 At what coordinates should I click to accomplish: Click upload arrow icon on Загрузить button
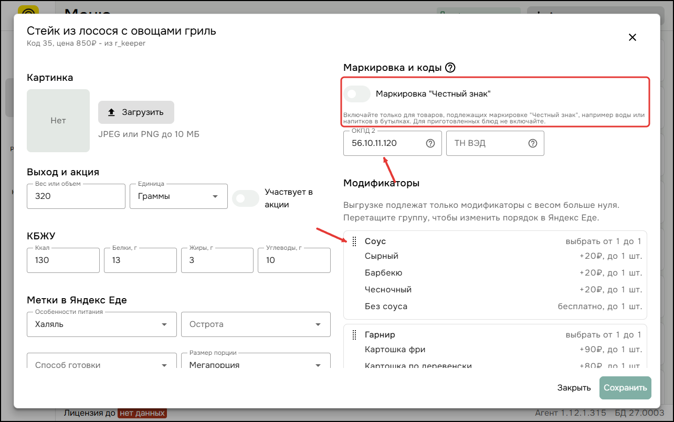[111, 112]
